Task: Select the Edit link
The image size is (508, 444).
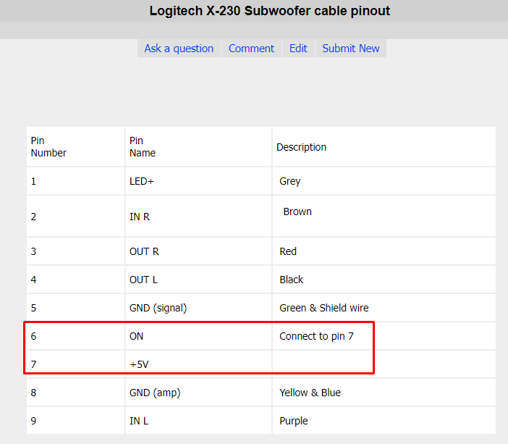Action: click(x=298, y=49)
